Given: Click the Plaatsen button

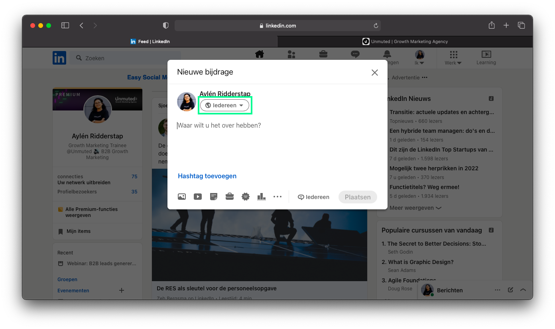Looking at the screenshot, I should point(358,197).
